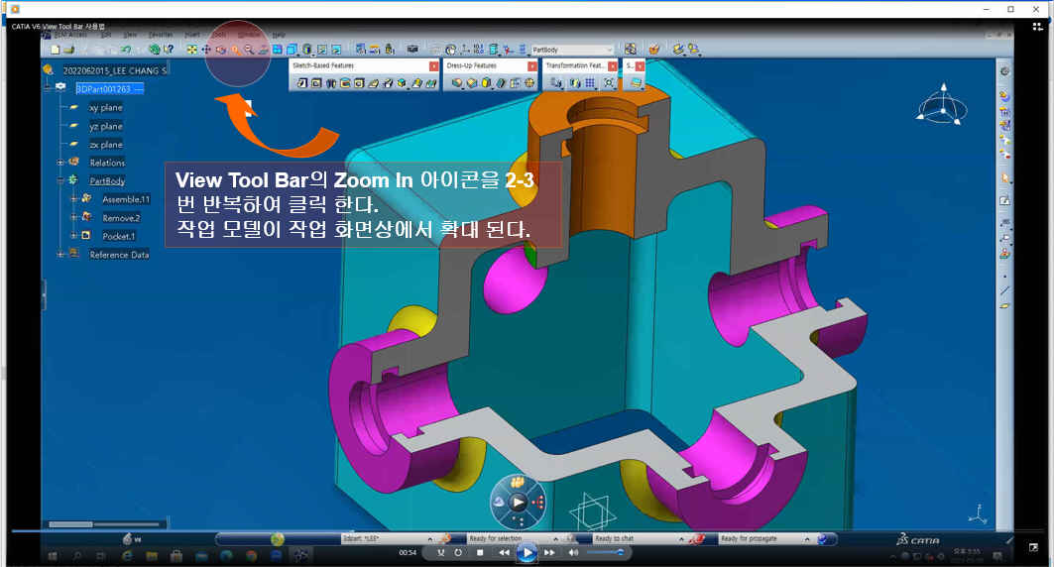
Task: Click the Zoom In magnifier icon
Action: [235, 49]
